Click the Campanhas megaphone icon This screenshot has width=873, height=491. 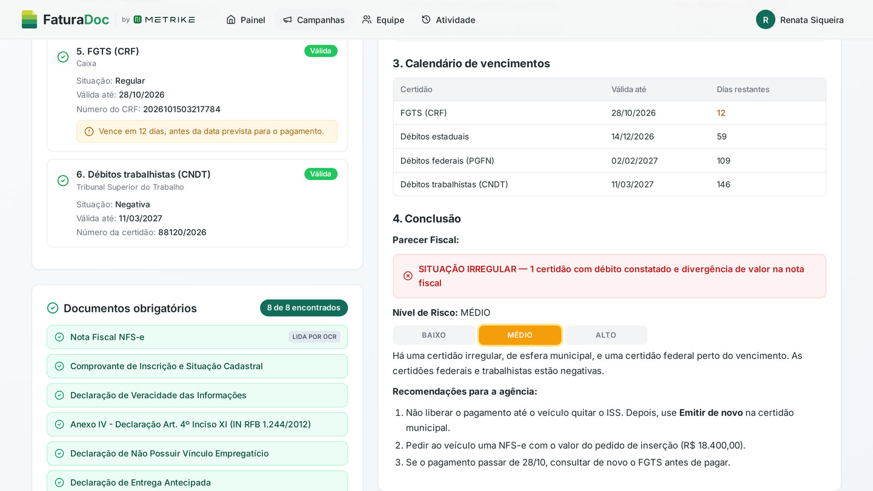click(288, 20)
